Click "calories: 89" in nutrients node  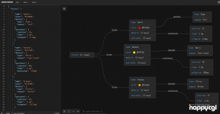[202, 62]
